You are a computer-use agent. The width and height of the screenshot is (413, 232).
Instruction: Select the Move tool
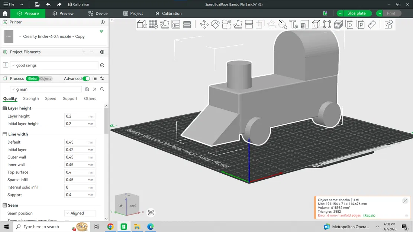(x=204, y=24)
